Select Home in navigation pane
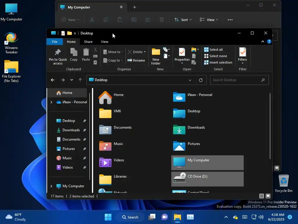298x224 pixels. coord(67,93)
